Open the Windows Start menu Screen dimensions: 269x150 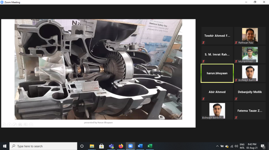pyautogui.click(x=5, y=146)
